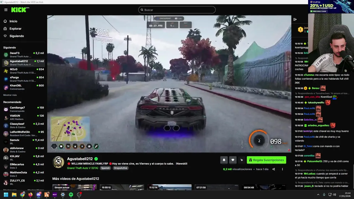Open KhanDBL channel in sidebar
Screen dimensions: 354x199
tap(24, 87)
